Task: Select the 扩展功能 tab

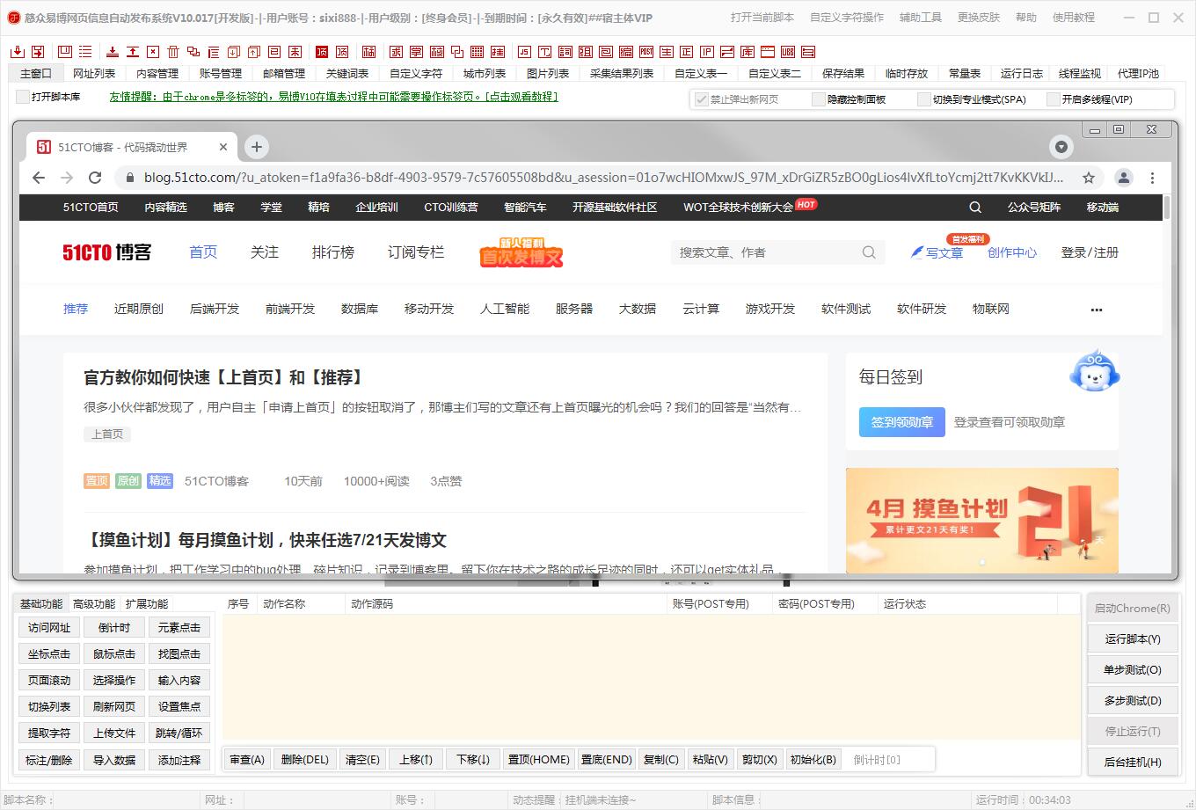Action: [147, 604]
